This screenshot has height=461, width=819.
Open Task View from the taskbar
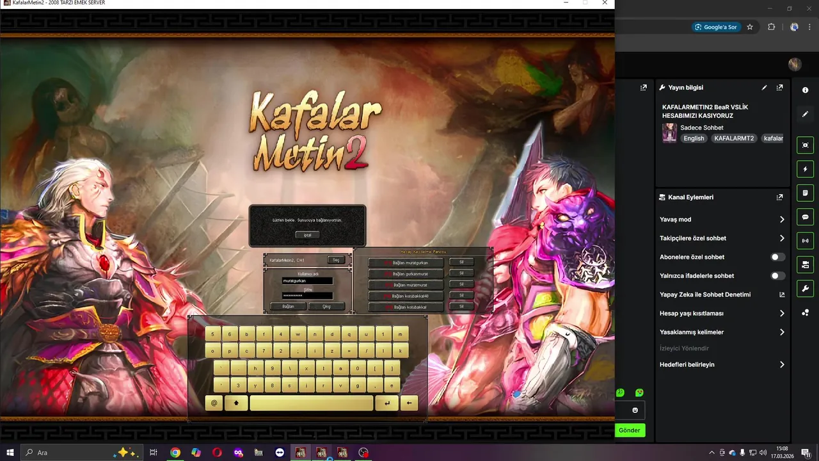pyautogui.click(x=154, y=453)
